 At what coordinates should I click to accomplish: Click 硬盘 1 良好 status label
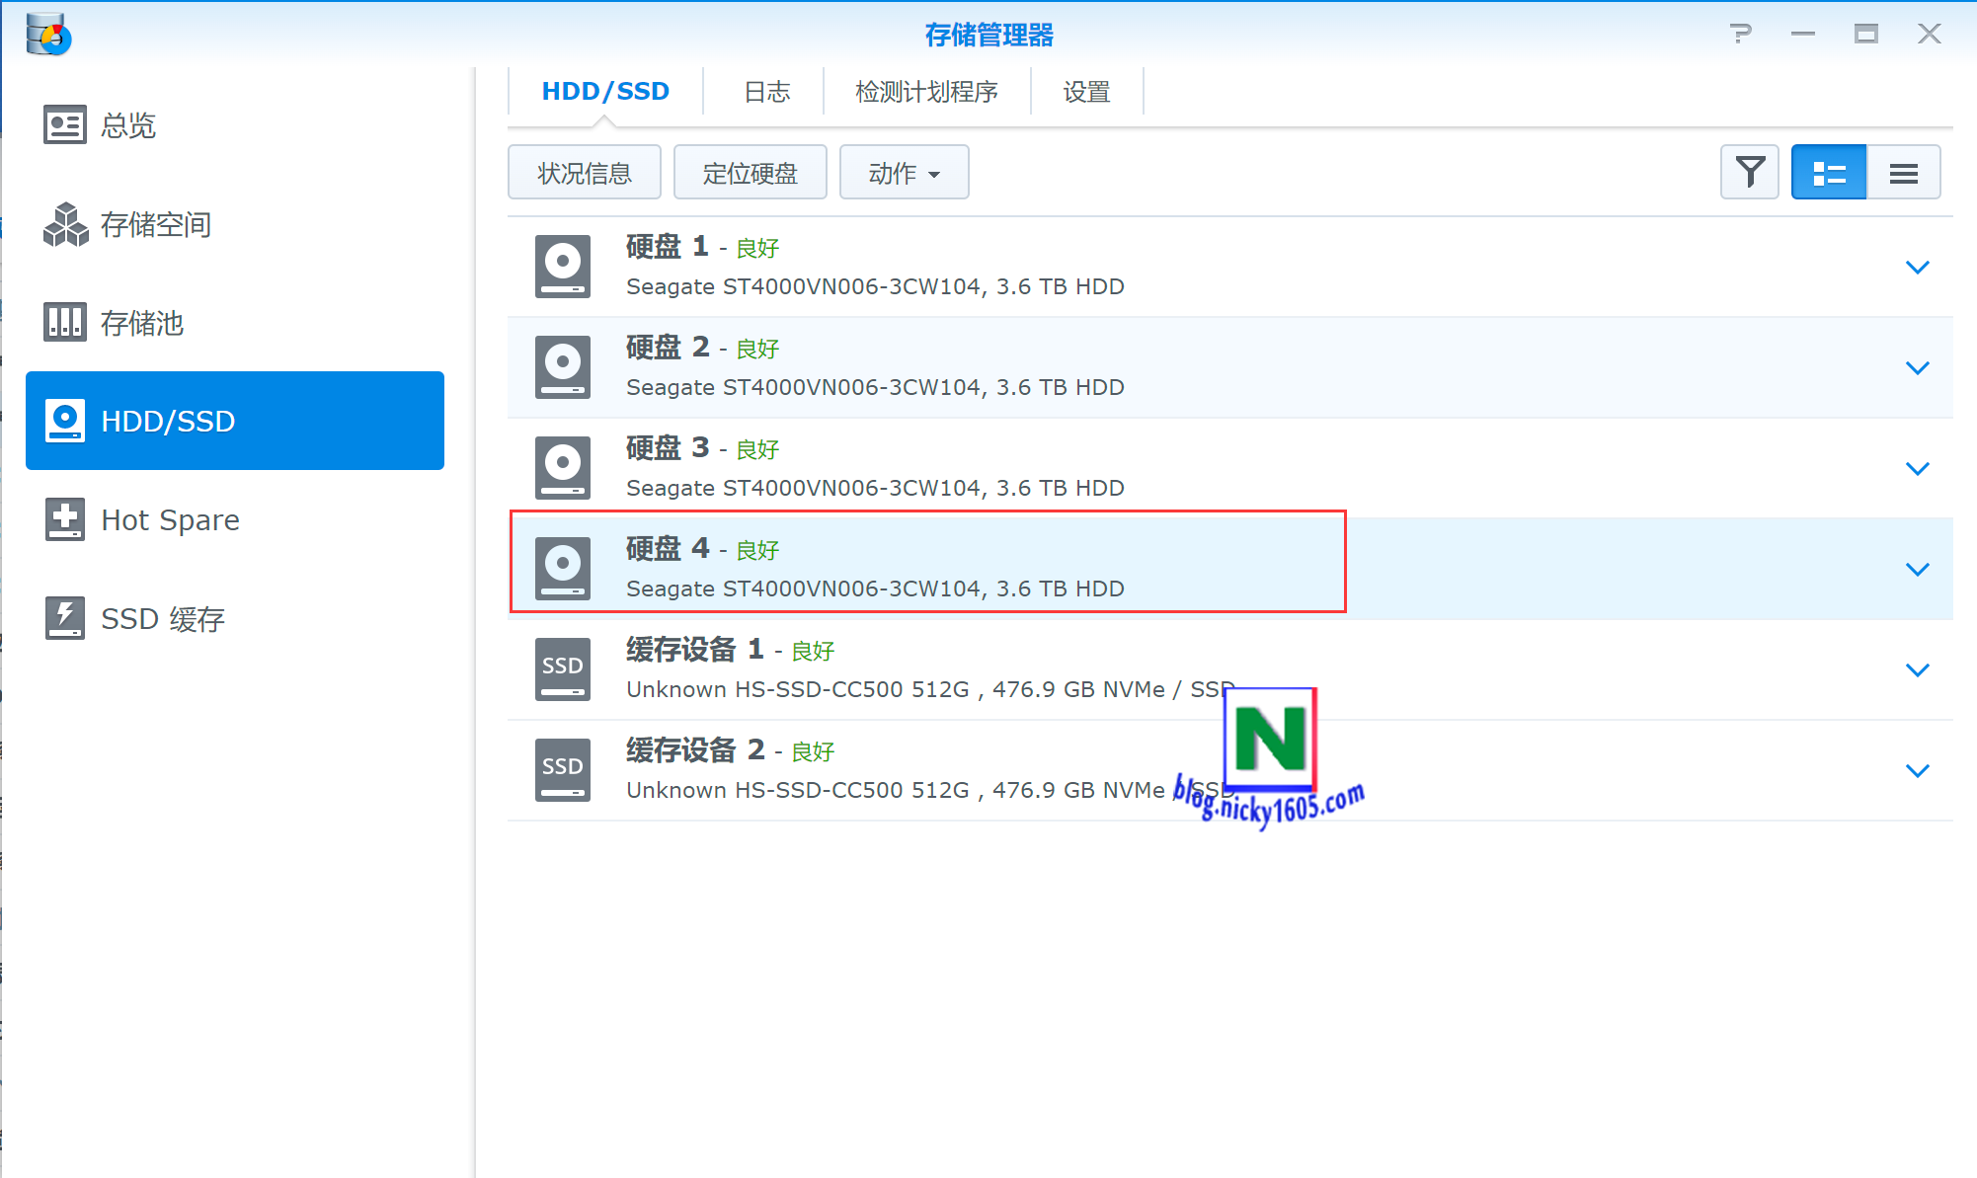757,249
